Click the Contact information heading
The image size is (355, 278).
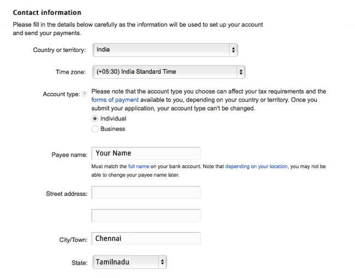coord(47,13)
